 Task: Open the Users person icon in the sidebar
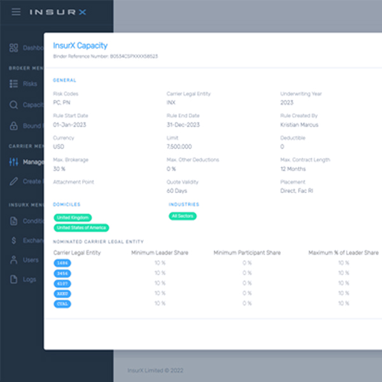coord(13,260)
